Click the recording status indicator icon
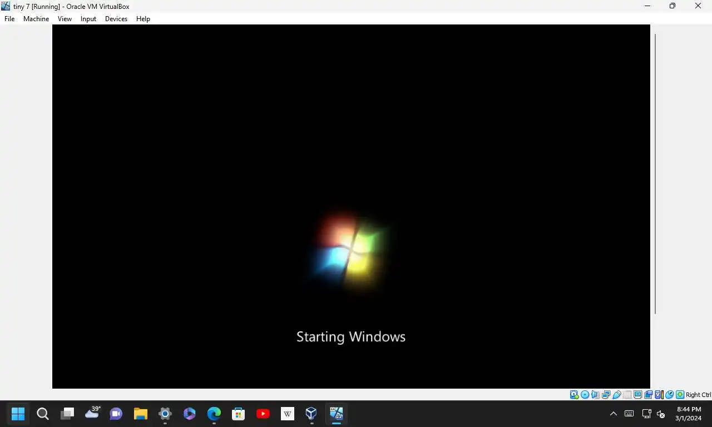This screenshot has width=712, height=427. tap(648, 395)
